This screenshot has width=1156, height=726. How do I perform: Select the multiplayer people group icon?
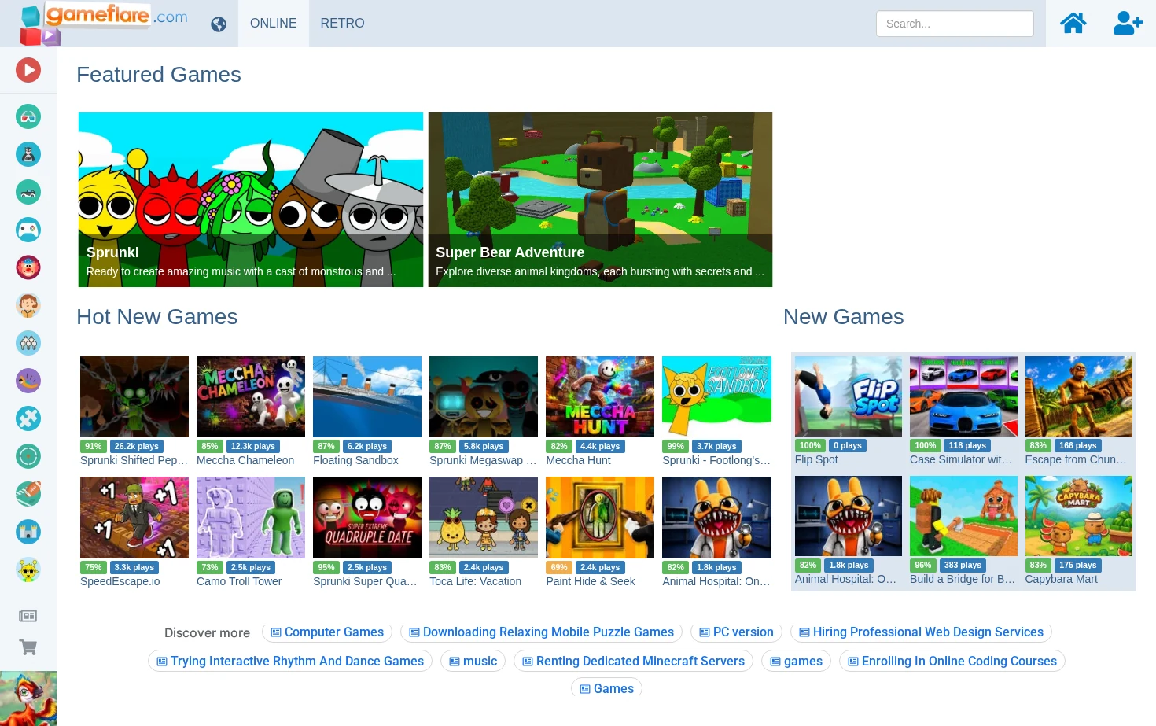point(28,343)
